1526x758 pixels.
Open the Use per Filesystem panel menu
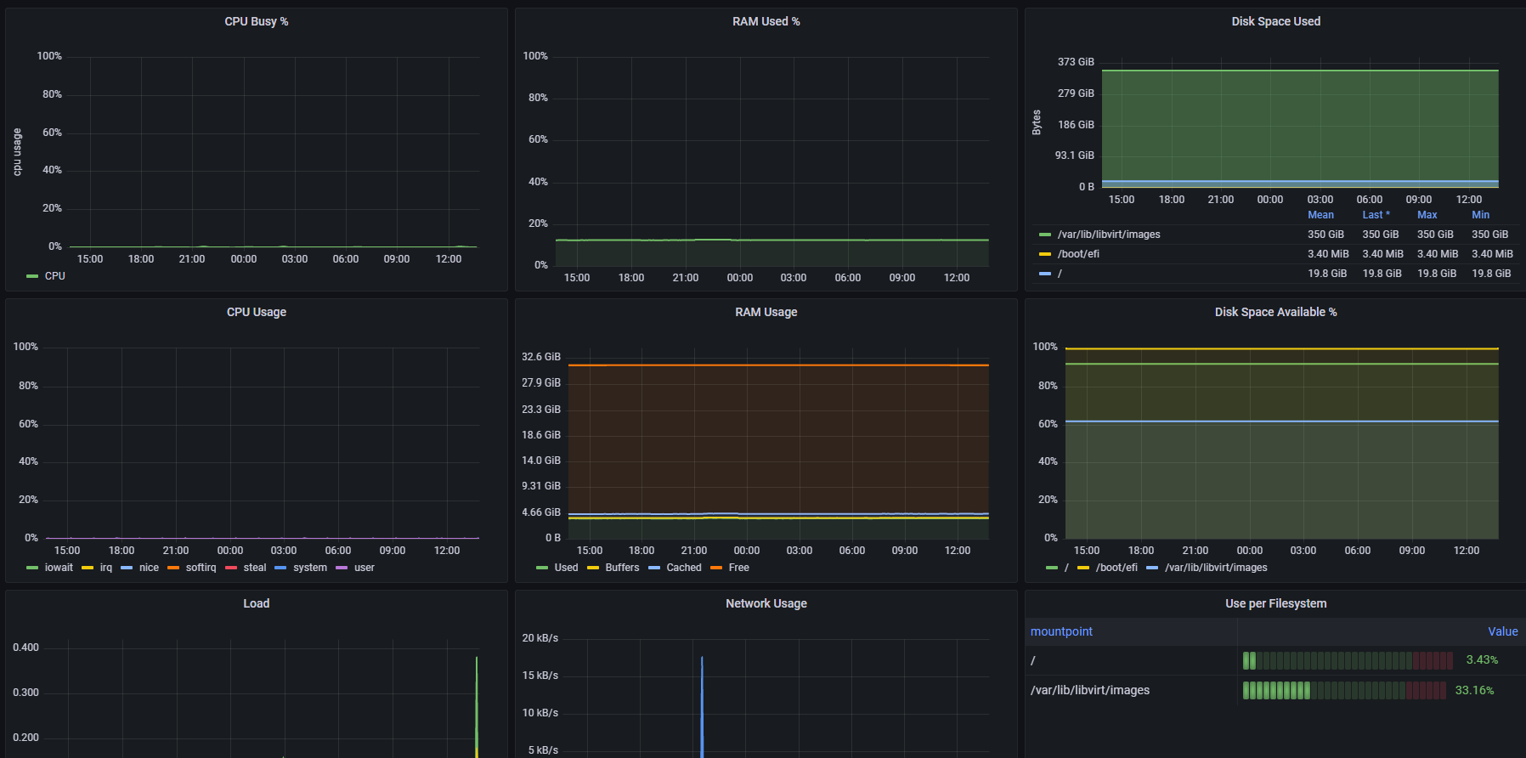[x=1275, y=603]
